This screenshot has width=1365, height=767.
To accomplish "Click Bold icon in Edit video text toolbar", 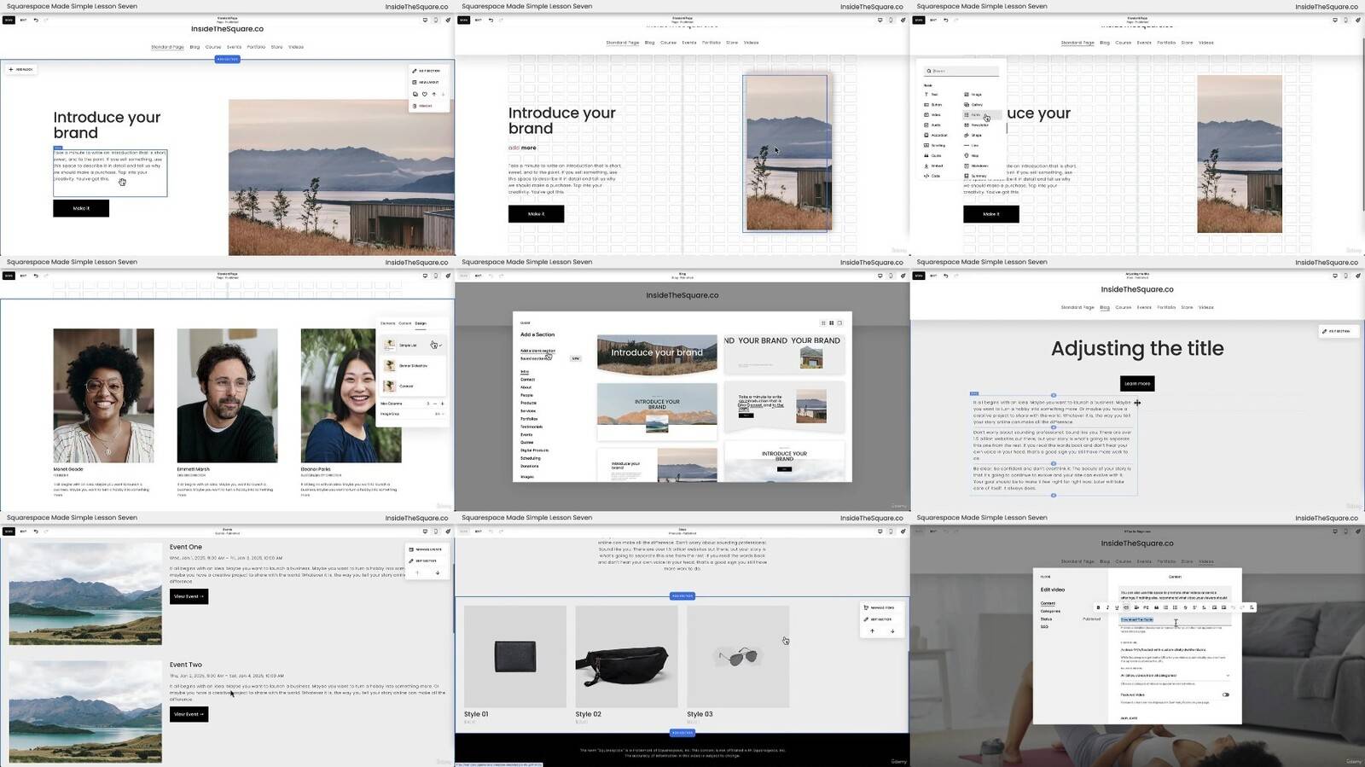I will (1098, 607).
